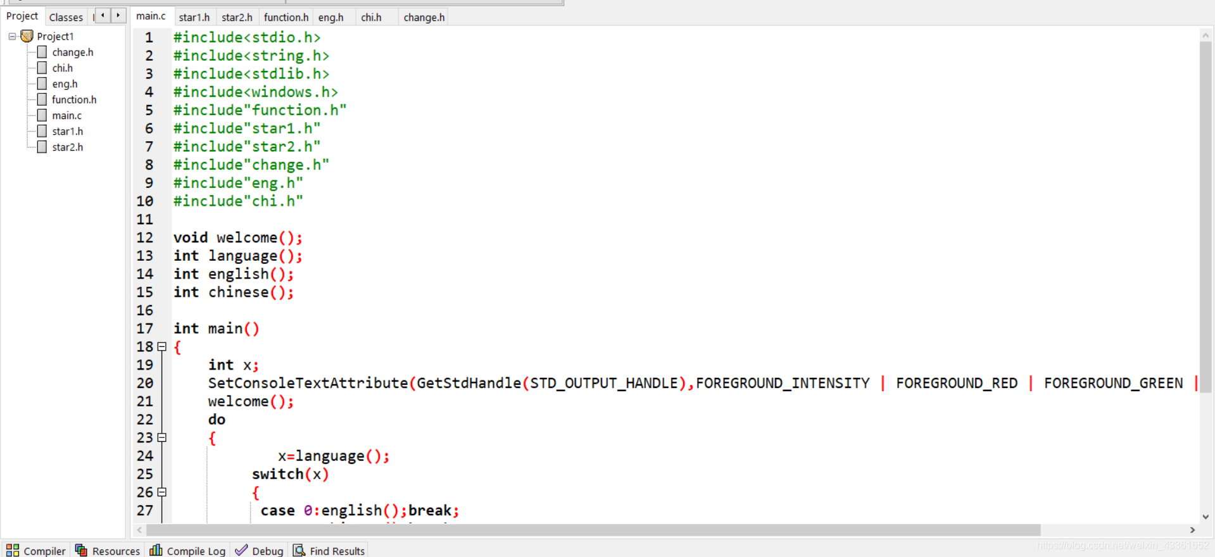Click the 'int language();' declaration
This screenshot has height=557, width=1215.
[238, 256]
